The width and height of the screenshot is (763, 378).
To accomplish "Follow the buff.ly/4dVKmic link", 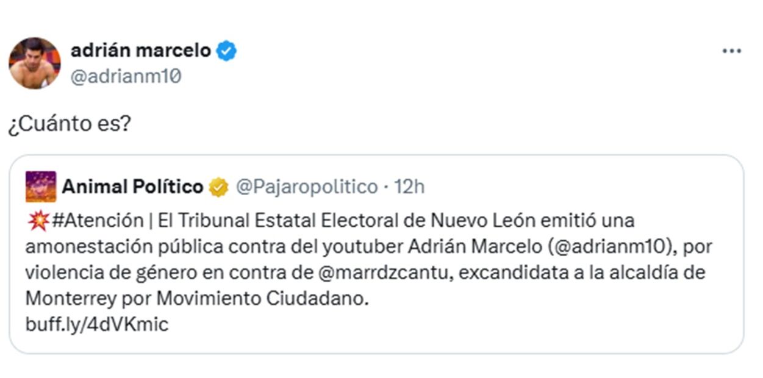I will point(96,324).
